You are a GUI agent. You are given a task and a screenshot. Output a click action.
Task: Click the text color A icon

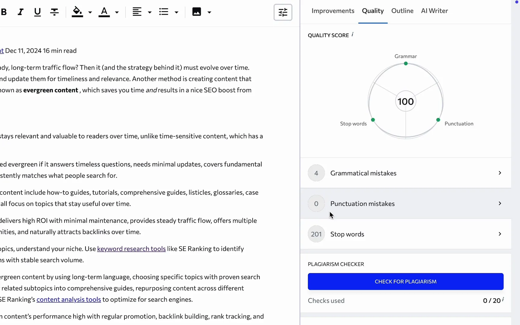(x=104, y=12)
